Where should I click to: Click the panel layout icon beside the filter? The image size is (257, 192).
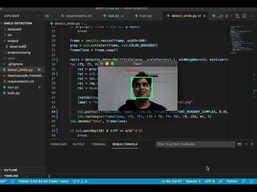[x=239, y=144]
